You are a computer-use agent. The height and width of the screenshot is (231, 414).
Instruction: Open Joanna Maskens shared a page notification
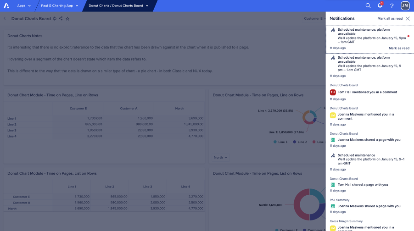(x=369, y=140)
